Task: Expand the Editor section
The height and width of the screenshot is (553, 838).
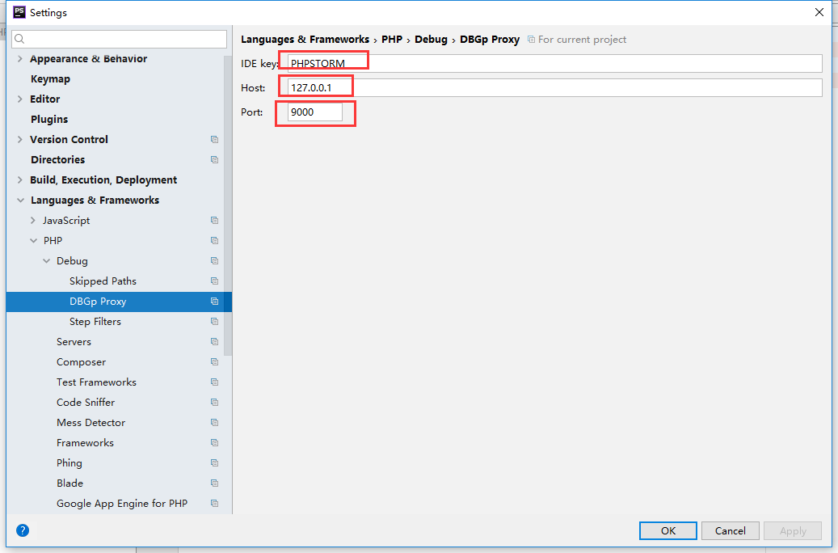Action: pyautogui.click(x=19, y=99)
